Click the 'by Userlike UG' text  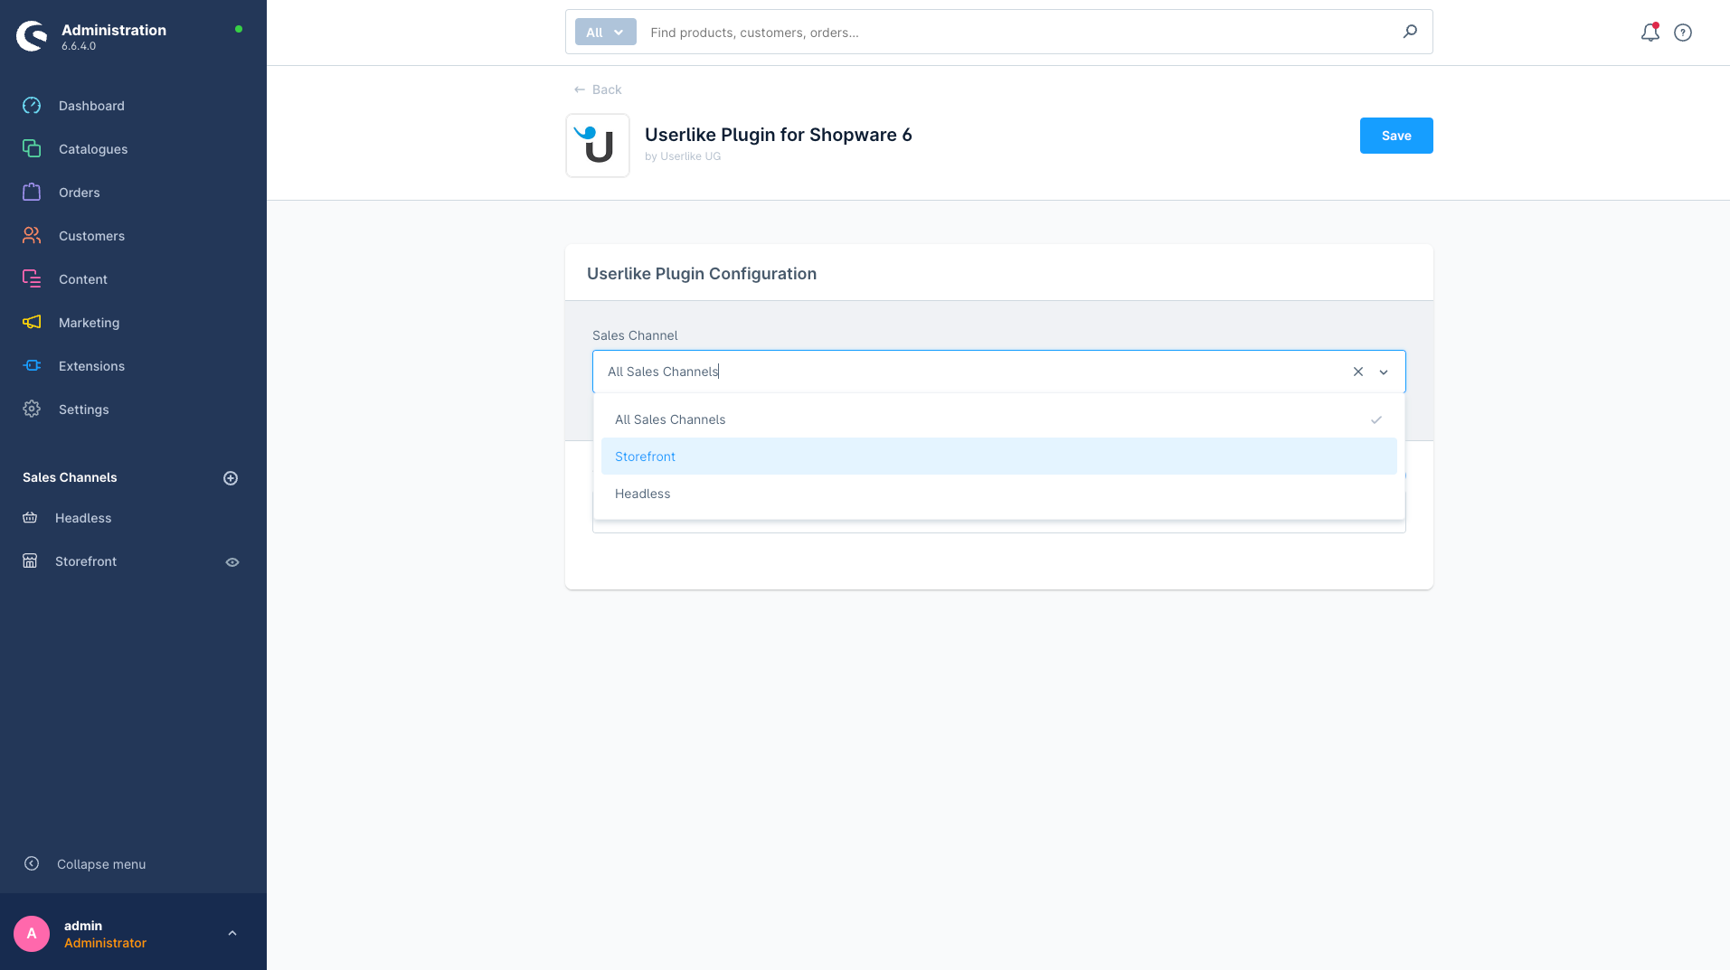click(x=683, y=156)
